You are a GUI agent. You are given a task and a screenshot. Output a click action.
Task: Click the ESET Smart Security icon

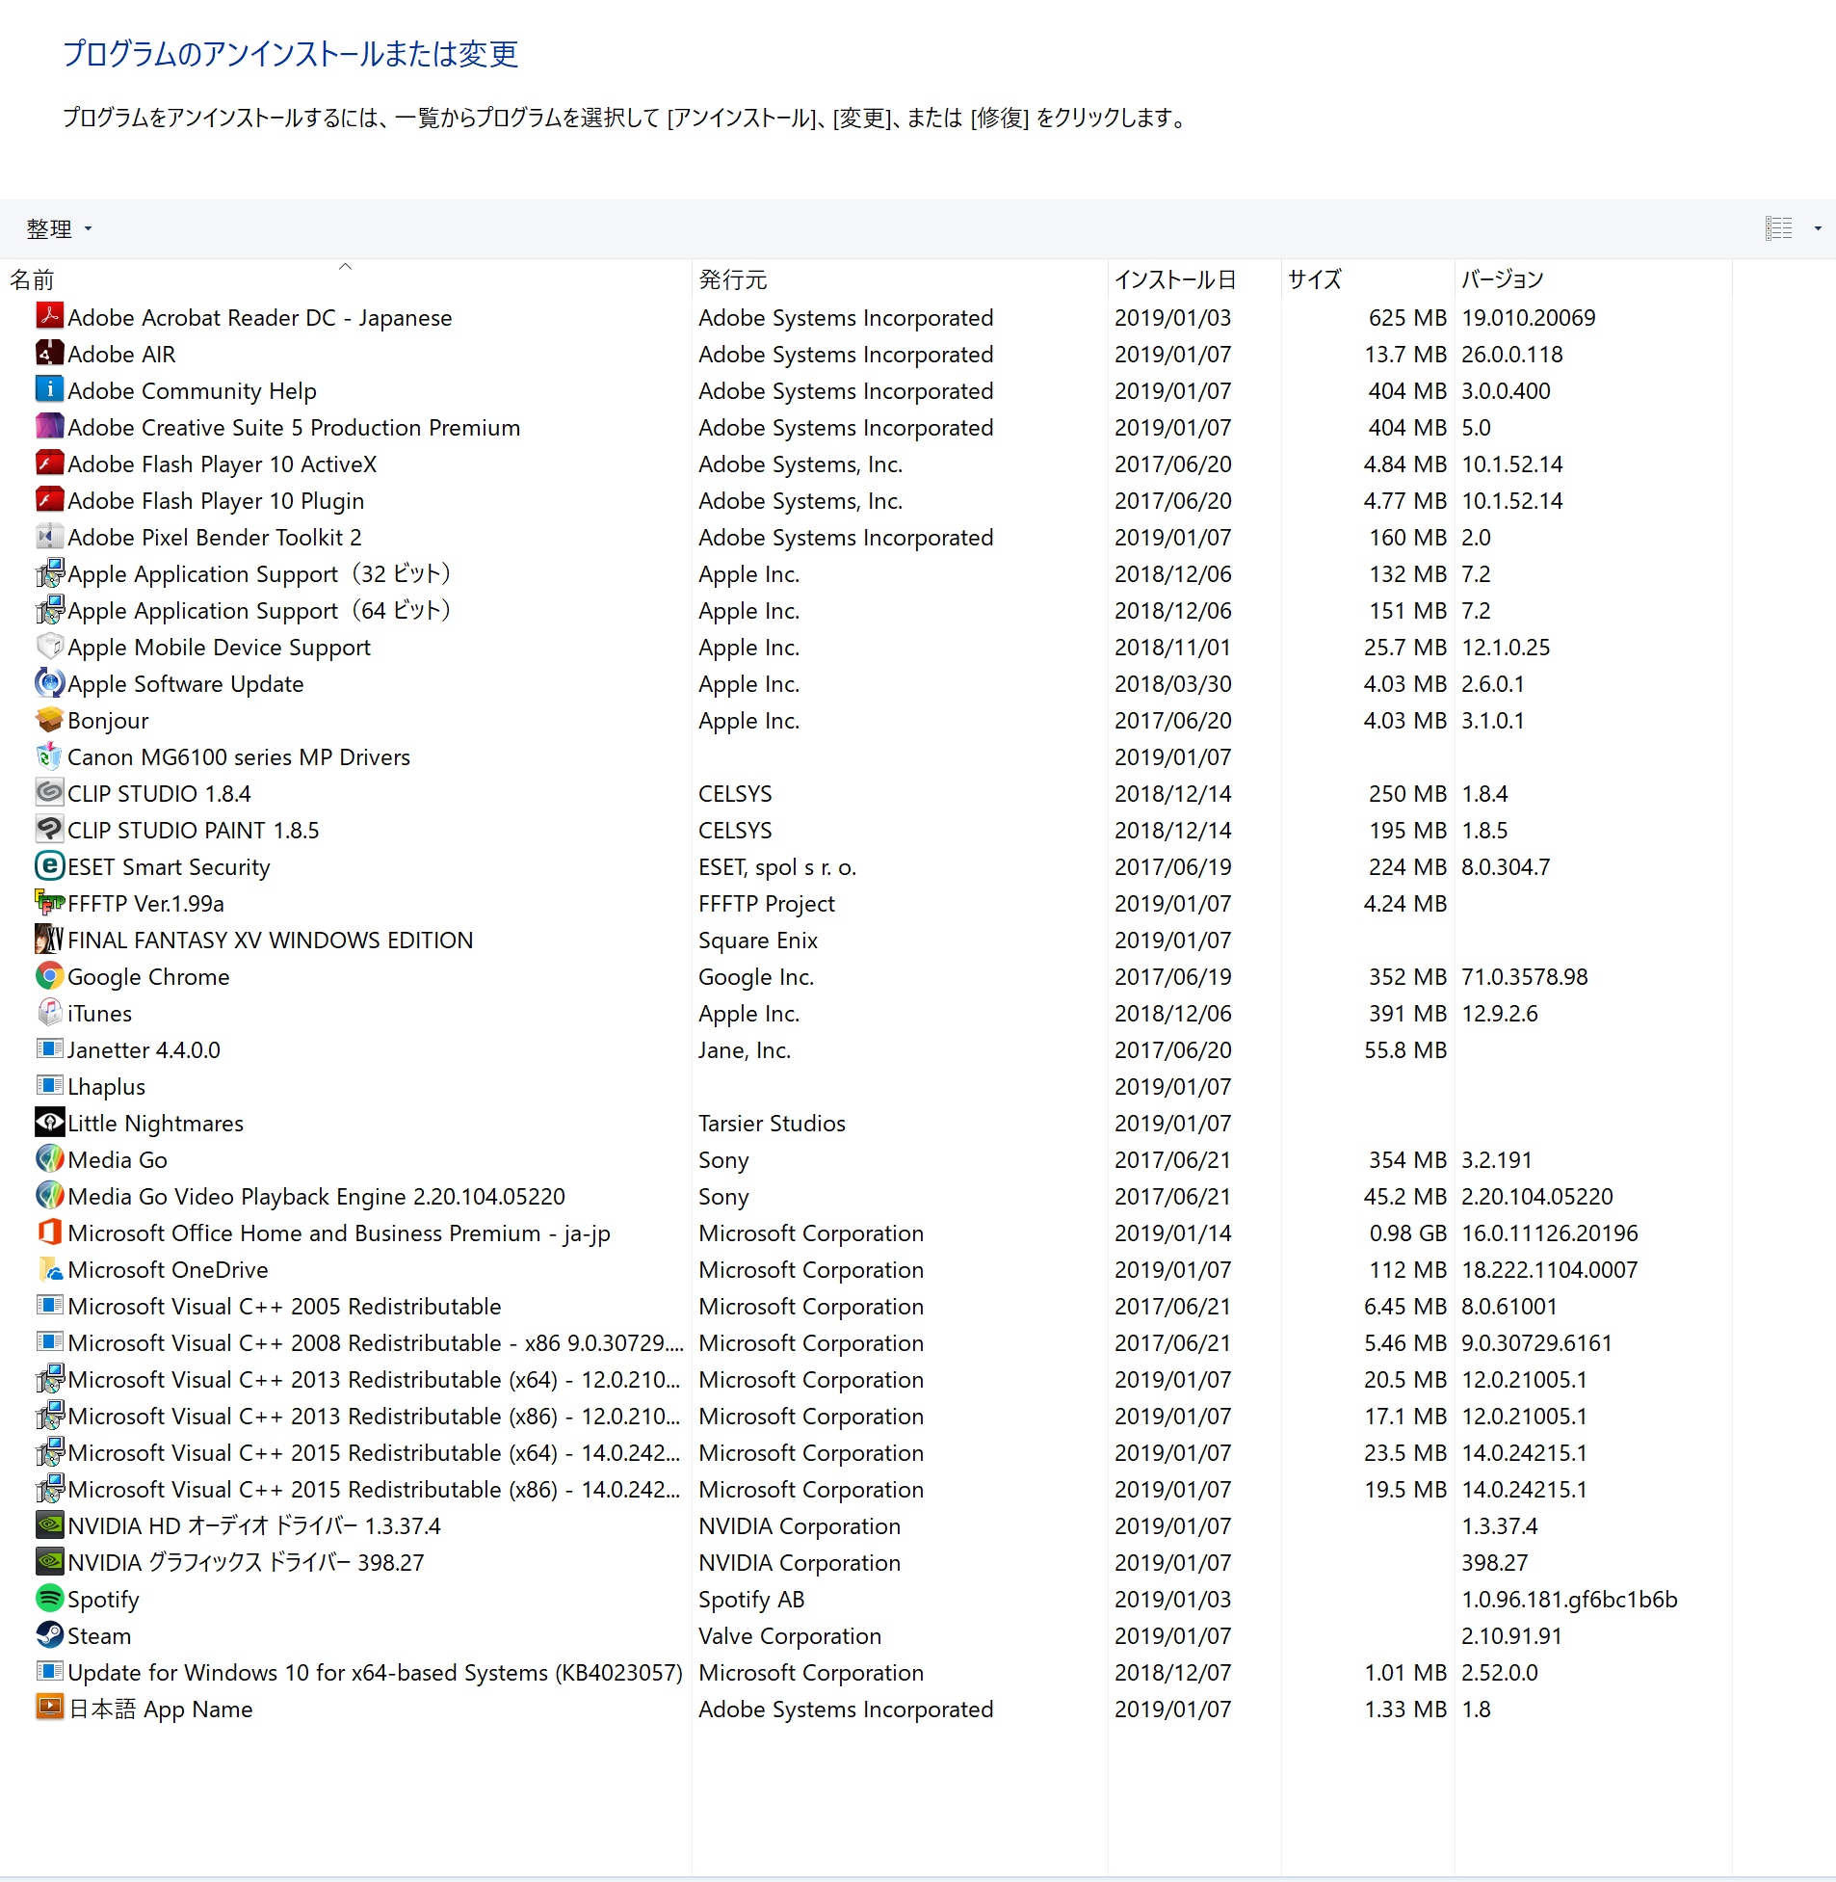click(x=49, y=866)
